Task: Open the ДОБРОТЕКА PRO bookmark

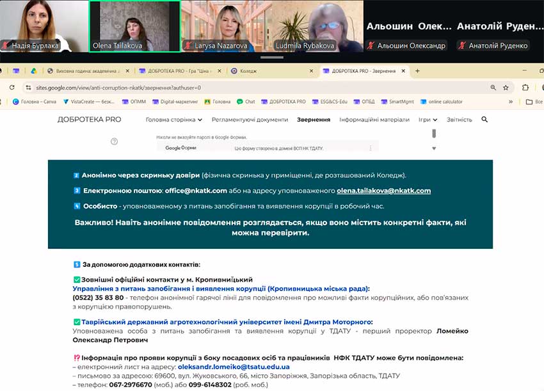Action: pyautogui.click(x=284, y=102)
